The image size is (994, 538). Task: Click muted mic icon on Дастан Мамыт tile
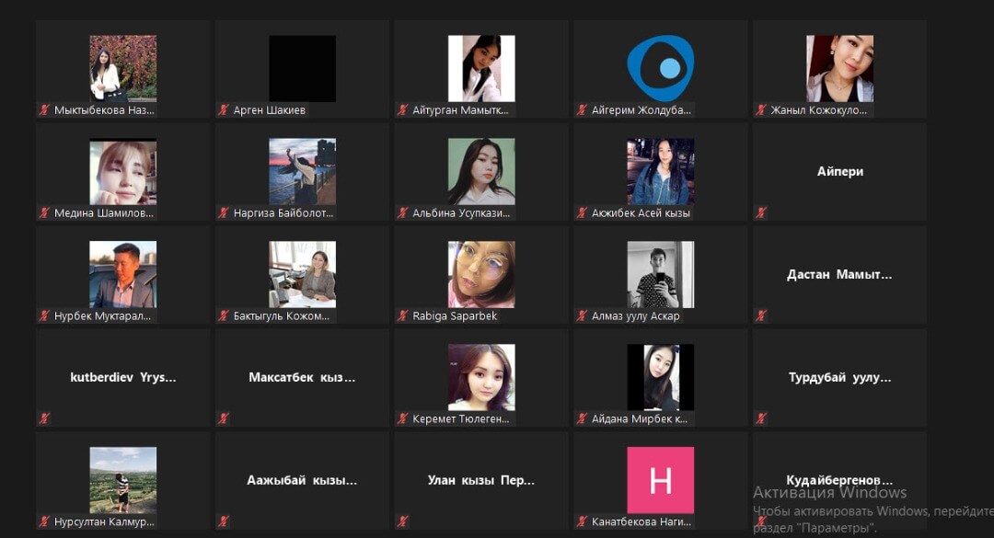tap(761, 316)
